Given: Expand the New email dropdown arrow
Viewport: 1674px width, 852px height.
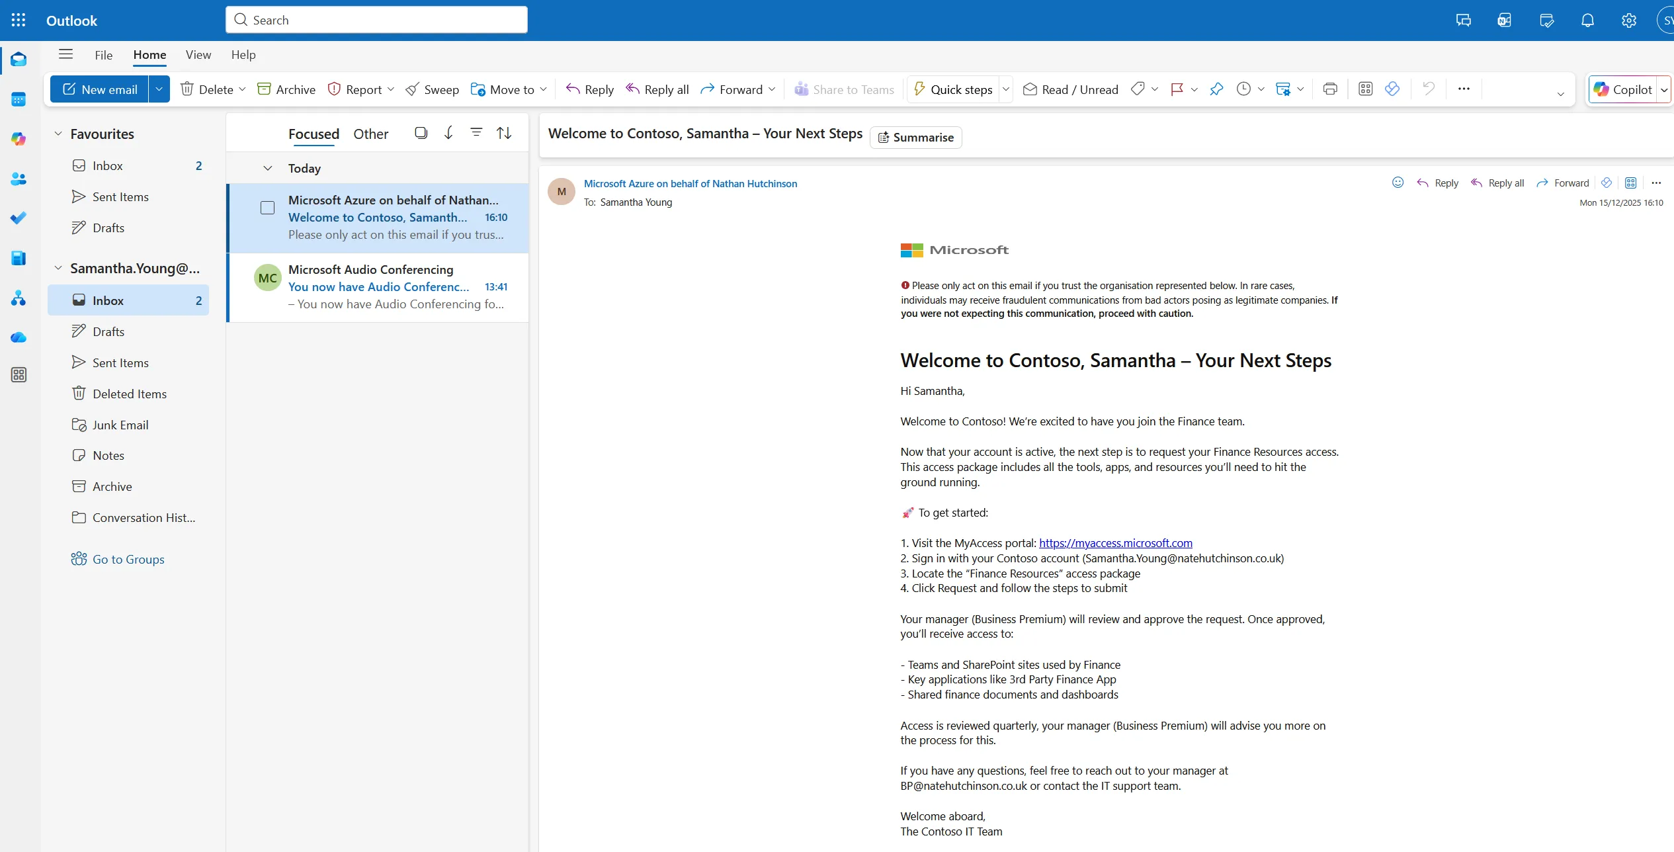Looking at the screenshot, I should pyautogui.click(x=159, y=89).
